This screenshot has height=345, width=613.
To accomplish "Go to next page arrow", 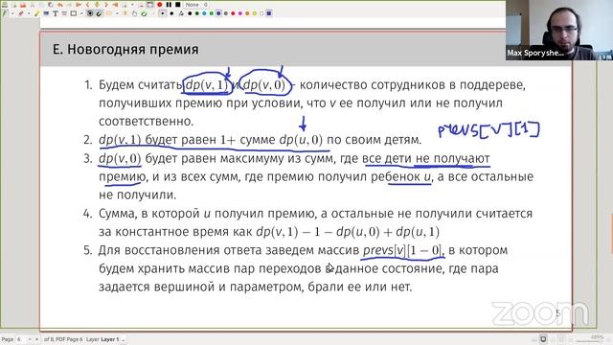I will (106, 5).
